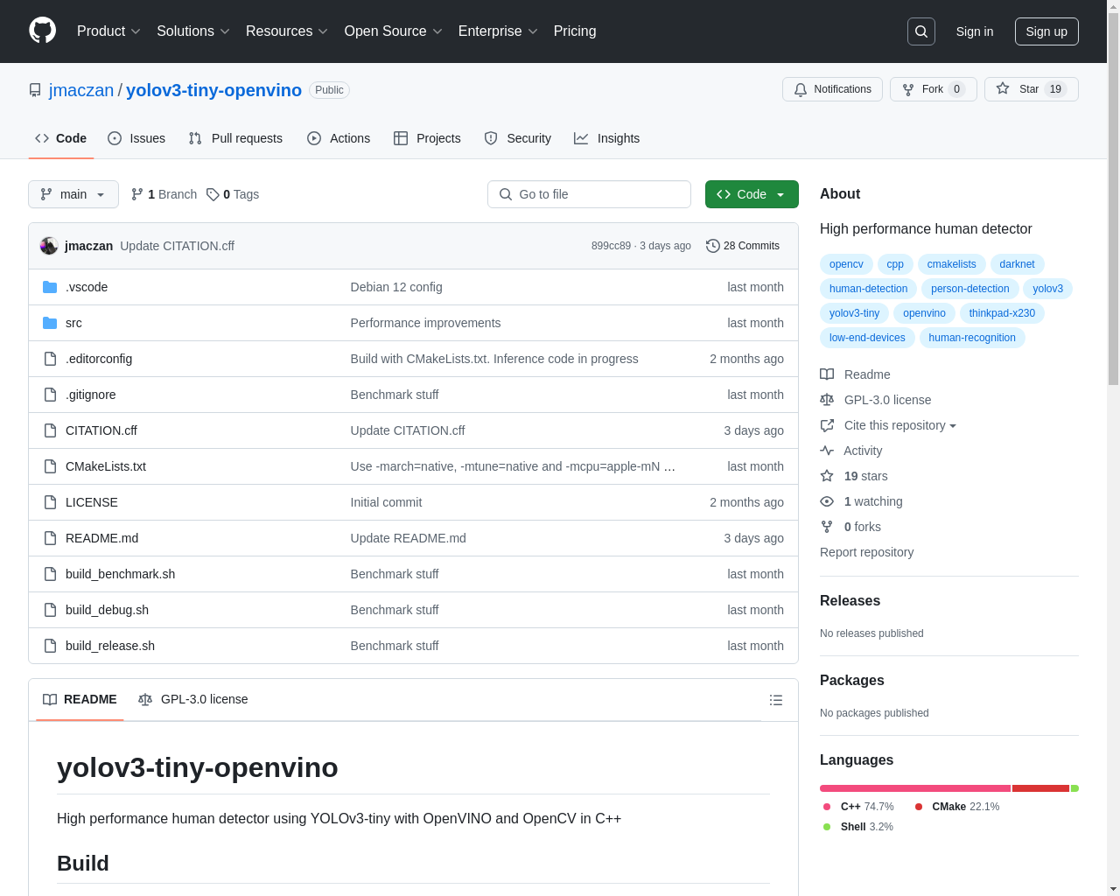This screenshot has width=1120, height=896.
Task: Expand the Resources menu
Action: (x=287, y=31)
